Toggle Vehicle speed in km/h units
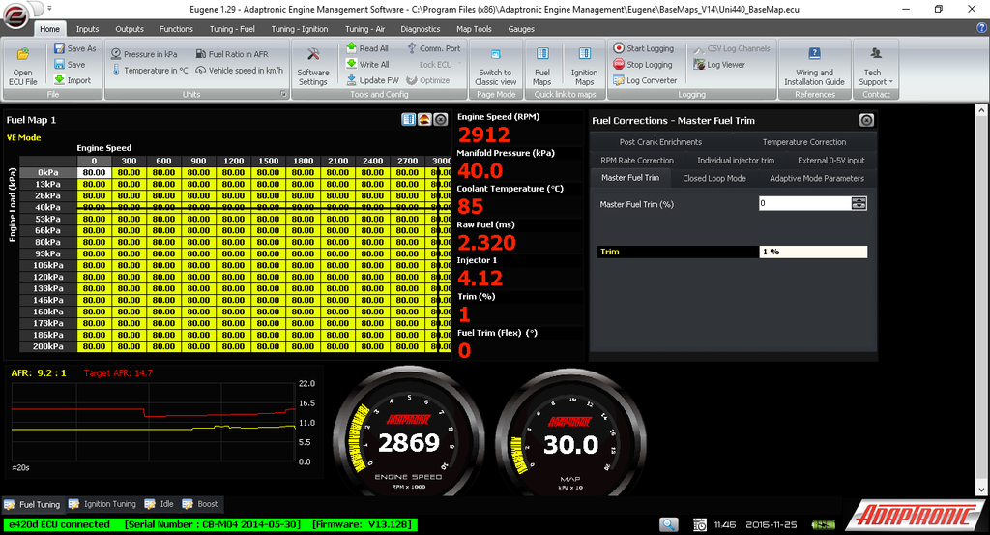Viewport: 990px width, 535px height. tap(240, 70)
